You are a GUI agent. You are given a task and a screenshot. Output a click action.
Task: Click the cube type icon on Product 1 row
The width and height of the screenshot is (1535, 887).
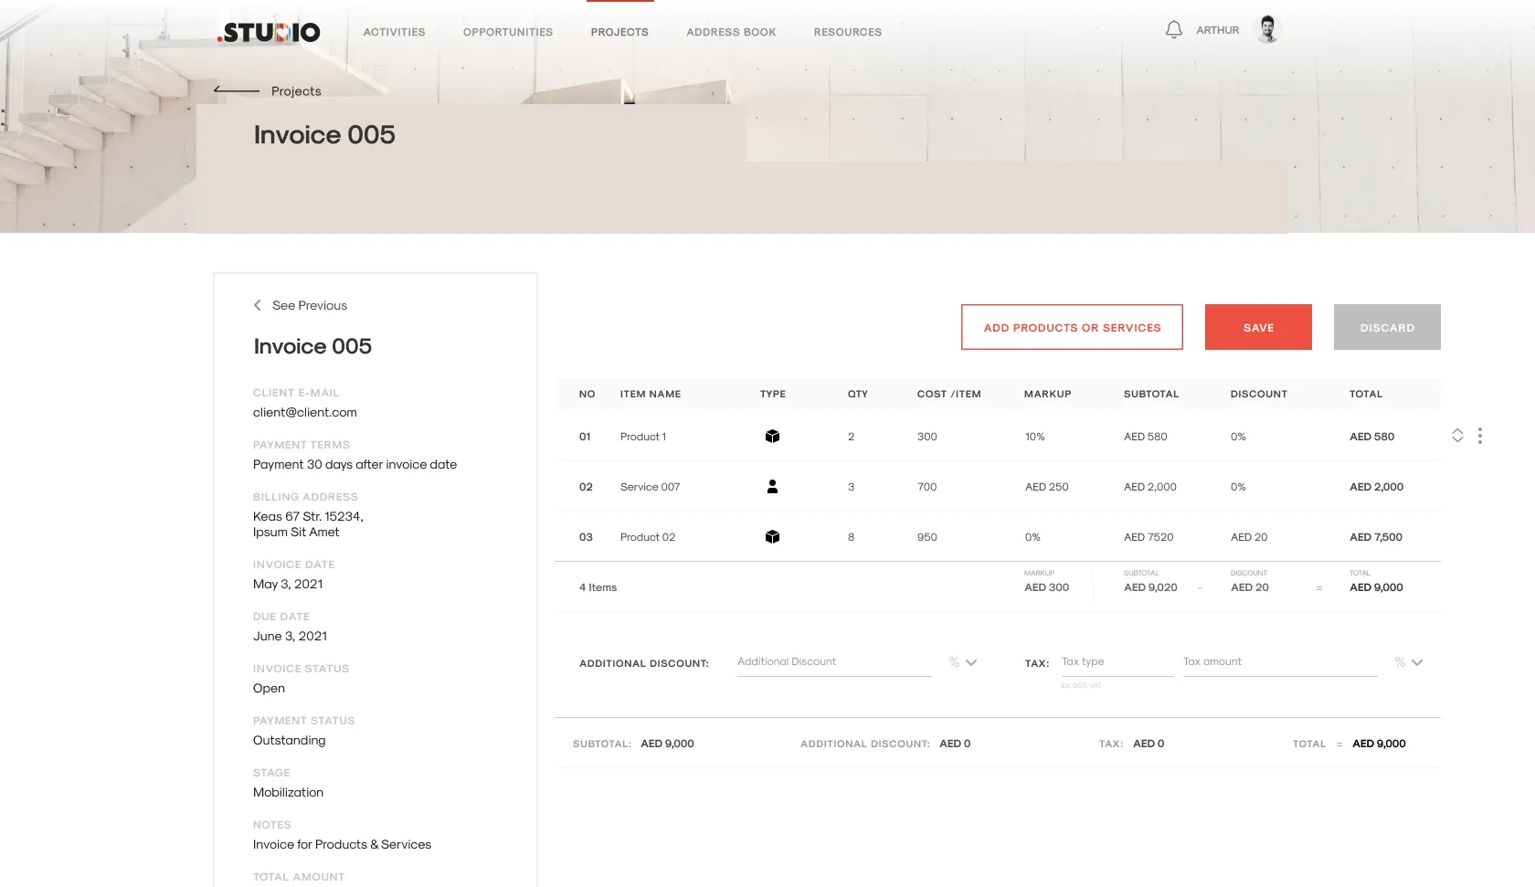point(773,436)
